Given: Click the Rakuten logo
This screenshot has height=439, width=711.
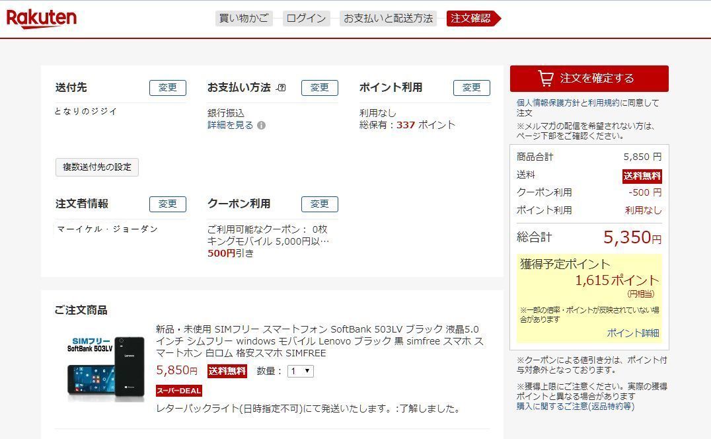Looking at the screenshot, I should click(42, 18).
